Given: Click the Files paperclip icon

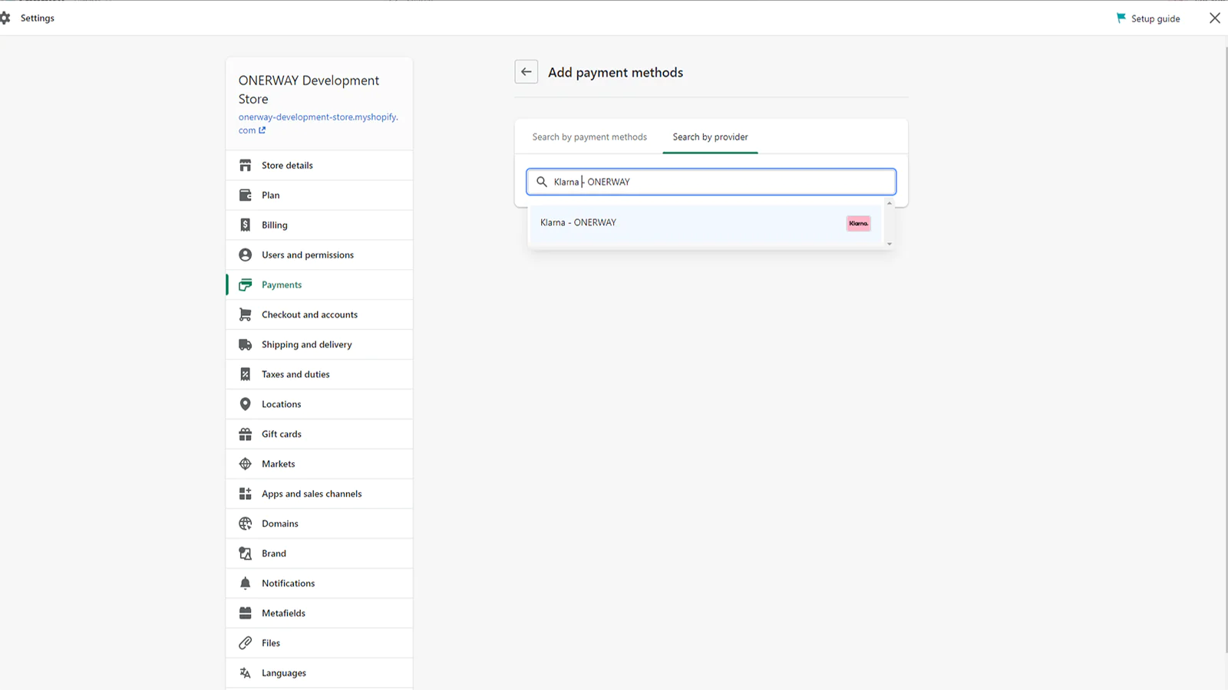Looking at the screenshot, I should pos(246,644).
